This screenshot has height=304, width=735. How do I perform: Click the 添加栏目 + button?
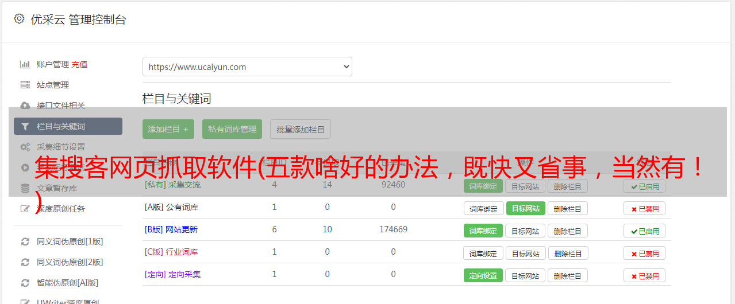[x=168, y=129]
